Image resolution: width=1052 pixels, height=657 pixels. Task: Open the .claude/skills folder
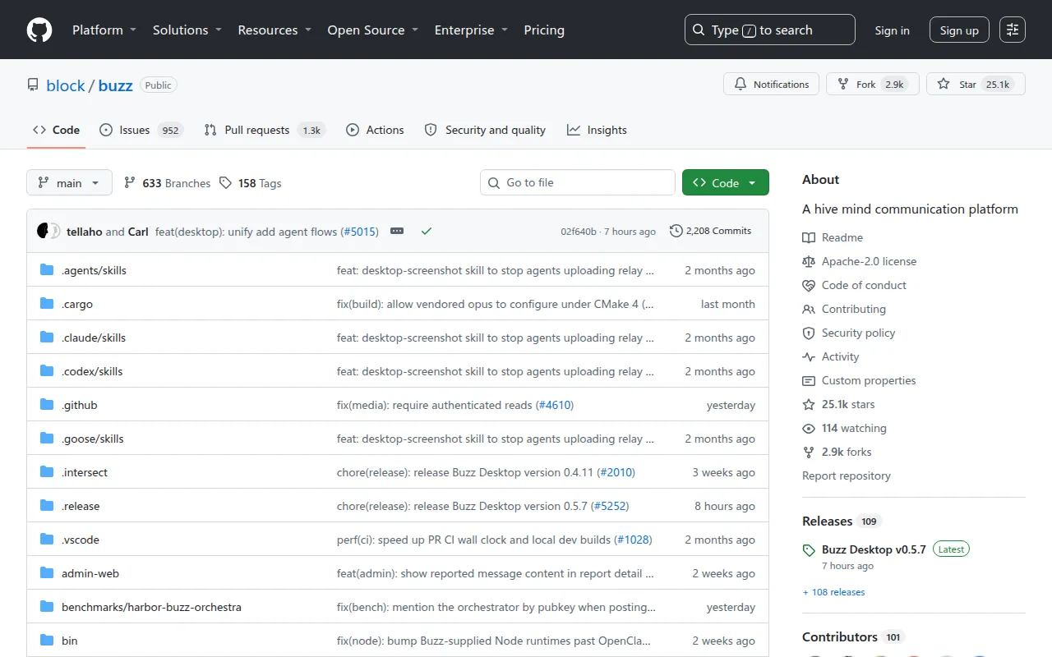coord(94,338)
